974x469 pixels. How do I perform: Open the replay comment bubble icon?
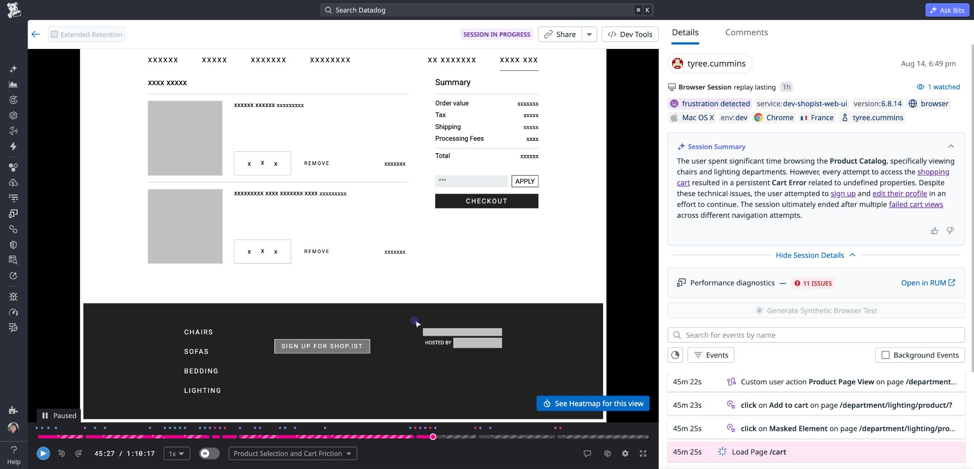pos(587,453)
